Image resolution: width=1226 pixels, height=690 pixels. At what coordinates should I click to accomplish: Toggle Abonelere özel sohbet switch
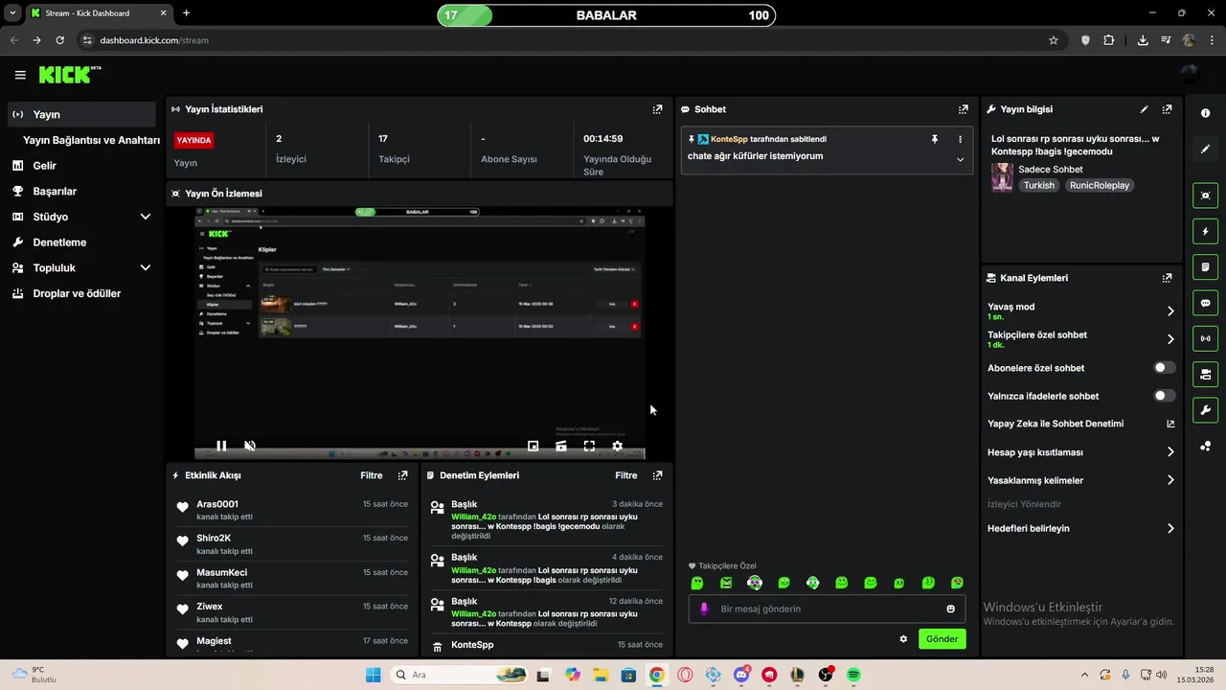[x=1164, y=368]
